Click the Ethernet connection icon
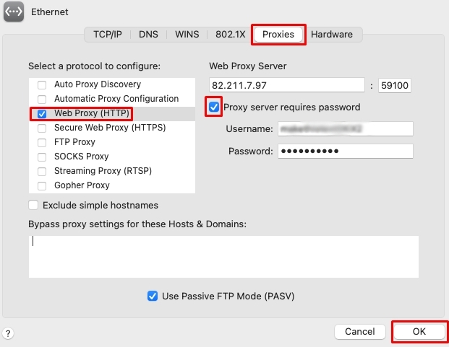The width and height of the screenshot is (449, 347). [x=14, y=12]
